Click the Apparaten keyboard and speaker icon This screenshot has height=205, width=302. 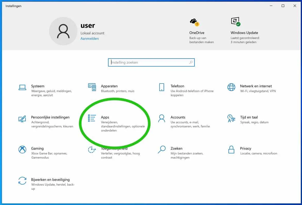[x=92, y=87]
